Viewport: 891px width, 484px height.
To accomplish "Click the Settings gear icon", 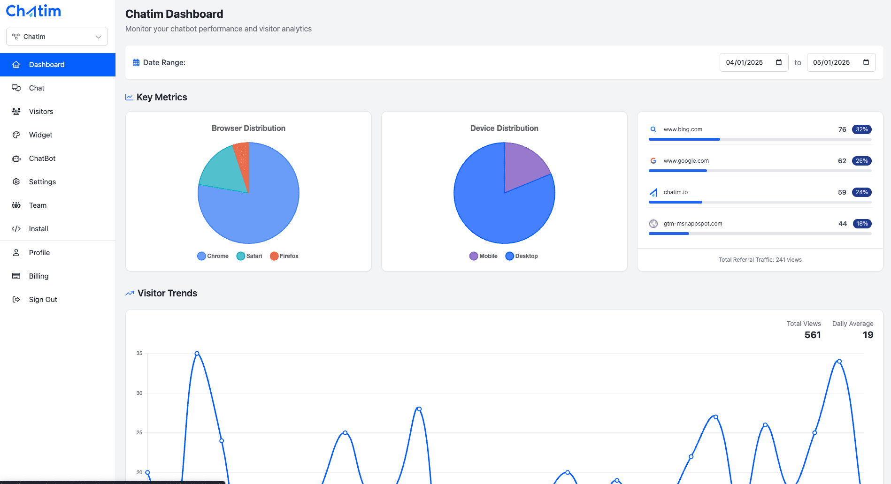I will click(x=16, y=181).
